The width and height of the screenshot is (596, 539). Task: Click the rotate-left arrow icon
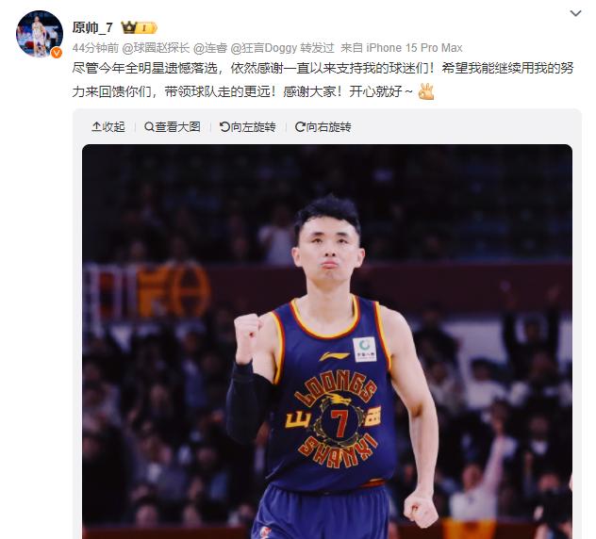tap(224, 127)
